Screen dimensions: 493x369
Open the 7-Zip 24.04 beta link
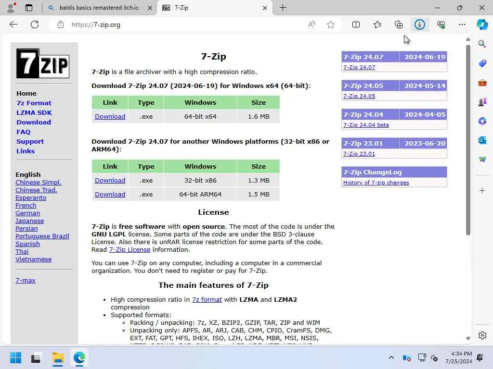pyautogui.click(x=366, y=125)
